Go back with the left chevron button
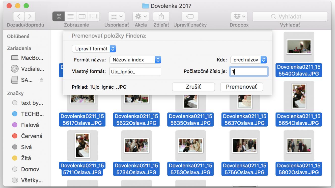 [19, 16]
